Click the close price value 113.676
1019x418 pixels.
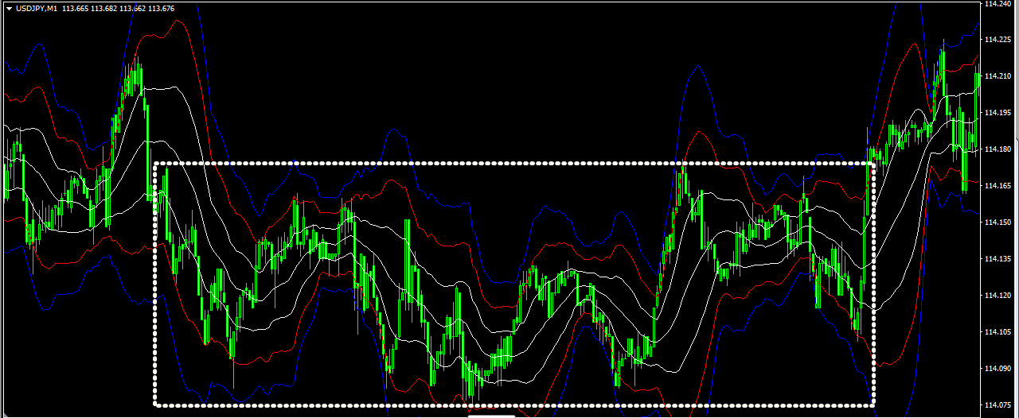tap(161, 8)
